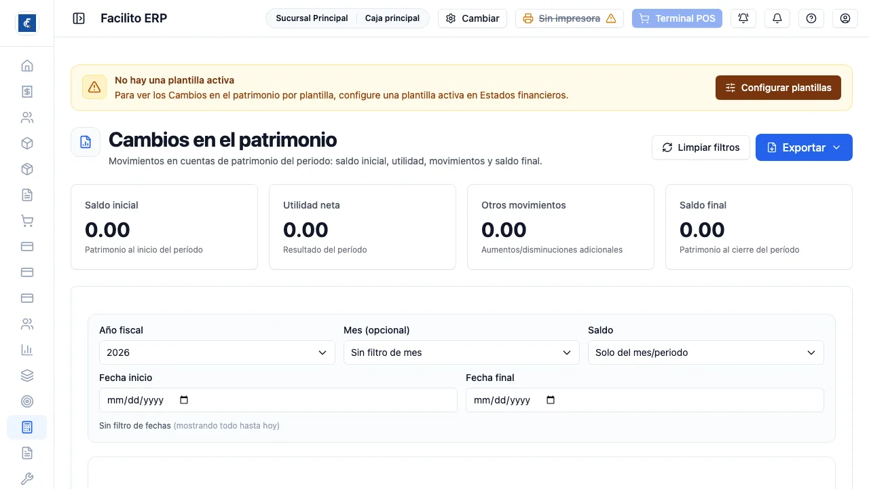Open the shopping cart icon in sidebar

click(x=27, y=221)
